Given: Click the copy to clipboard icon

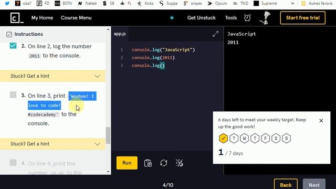Looking at the screenshot, I should [148, 163].
